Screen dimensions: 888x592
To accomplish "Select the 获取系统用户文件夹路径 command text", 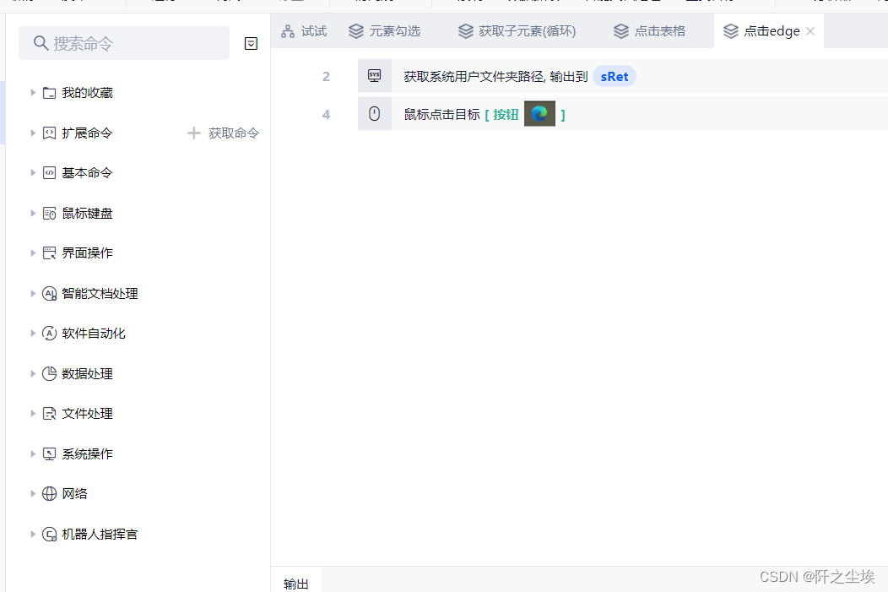I will (x=474, y=77).
